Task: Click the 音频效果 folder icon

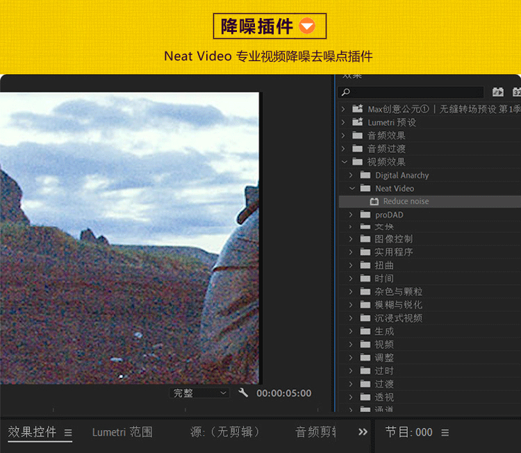Action: (x=358, y=135)
